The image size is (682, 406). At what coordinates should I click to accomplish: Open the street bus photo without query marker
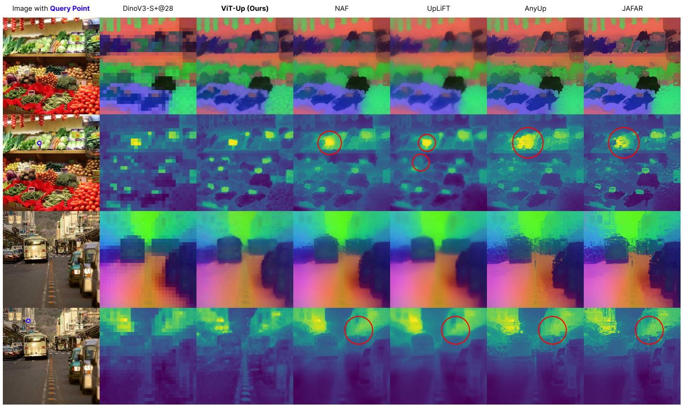51,259
